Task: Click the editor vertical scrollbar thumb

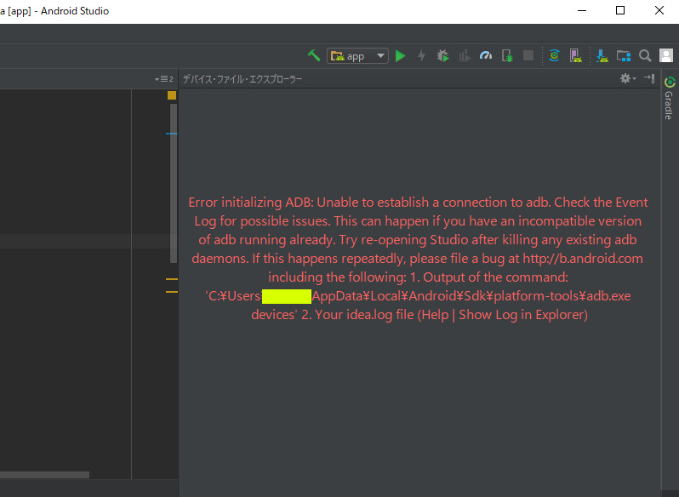Action: point(174,183)
